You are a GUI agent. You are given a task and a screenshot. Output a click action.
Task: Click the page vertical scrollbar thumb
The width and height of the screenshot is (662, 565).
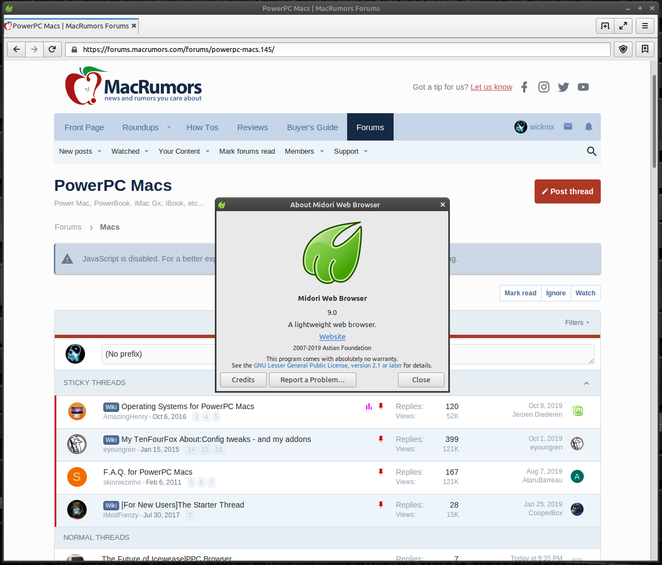654,121
